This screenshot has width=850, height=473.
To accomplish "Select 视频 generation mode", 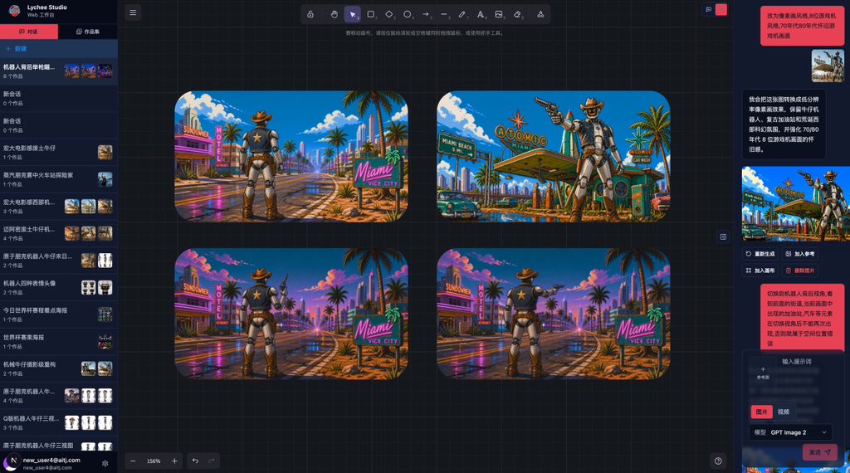I will [x=784, y=412].
